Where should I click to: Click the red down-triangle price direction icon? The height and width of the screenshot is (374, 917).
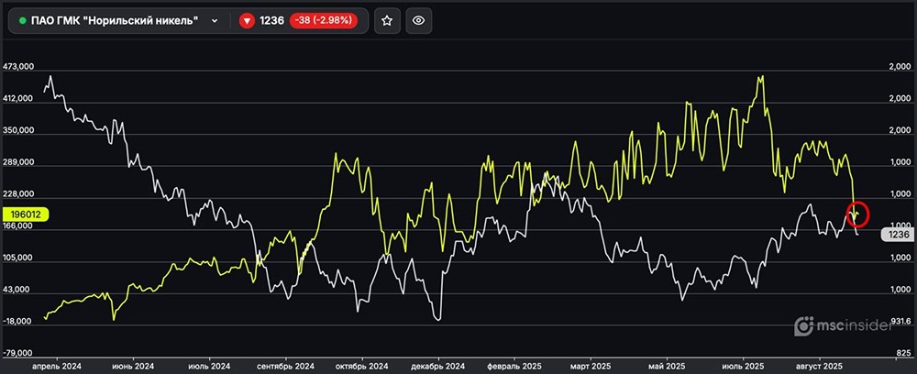coord(248,21)
